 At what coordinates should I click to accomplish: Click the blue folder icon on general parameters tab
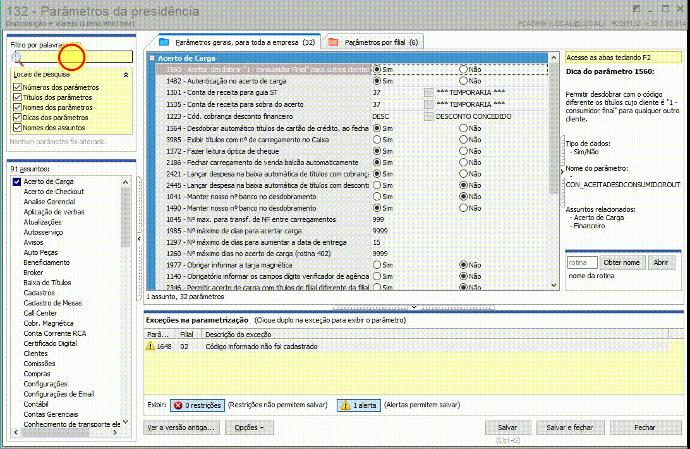pos(164,42)
